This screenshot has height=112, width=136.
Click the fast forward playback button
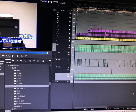click(3, 56)
